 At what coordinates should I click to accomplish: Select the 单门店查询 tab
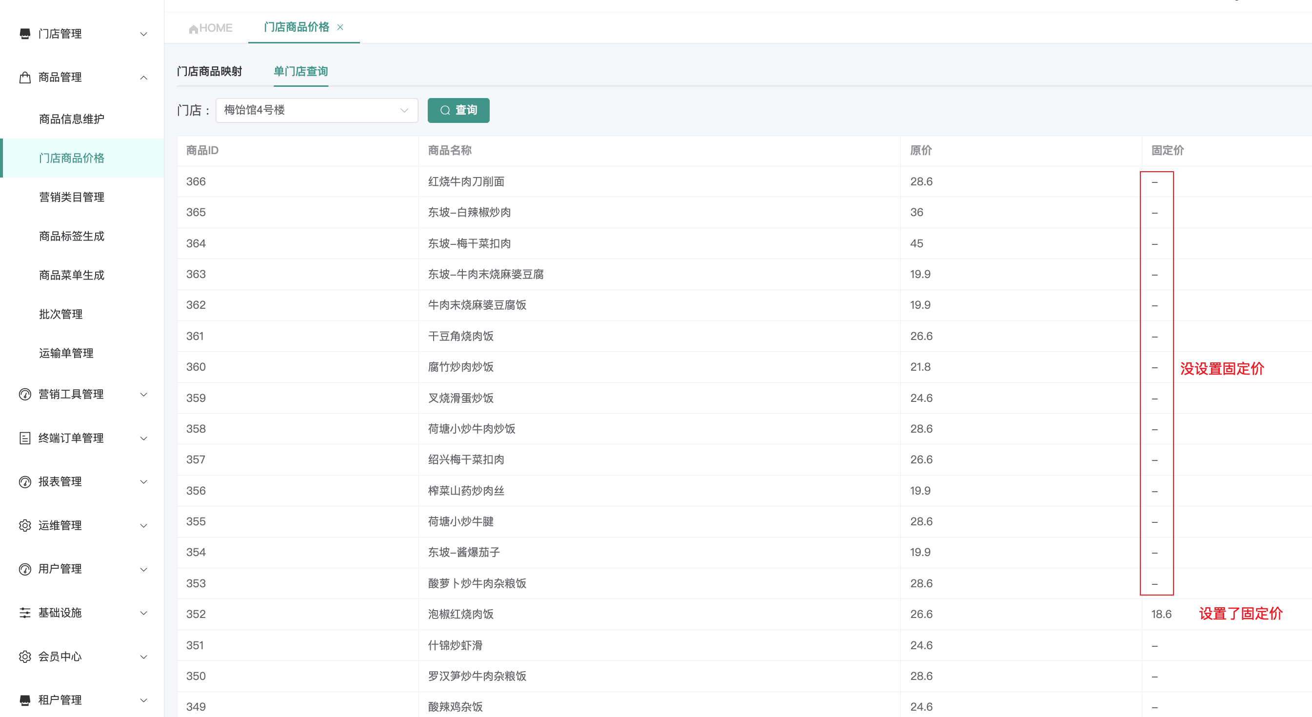(300, 71)
